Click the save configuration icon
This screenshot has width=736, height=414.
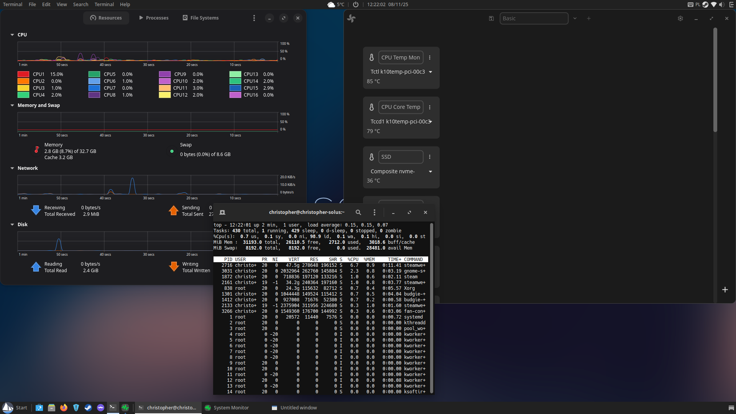(491, 18)
